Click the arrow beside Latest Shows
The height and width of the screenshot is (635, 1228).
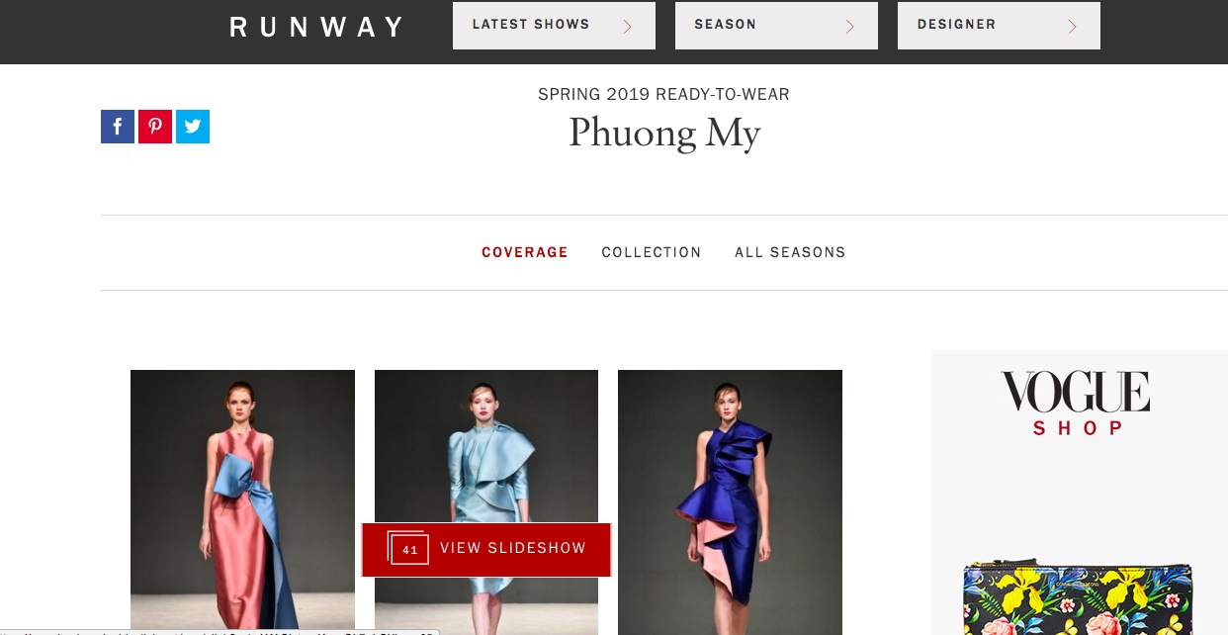pos(627,26)
